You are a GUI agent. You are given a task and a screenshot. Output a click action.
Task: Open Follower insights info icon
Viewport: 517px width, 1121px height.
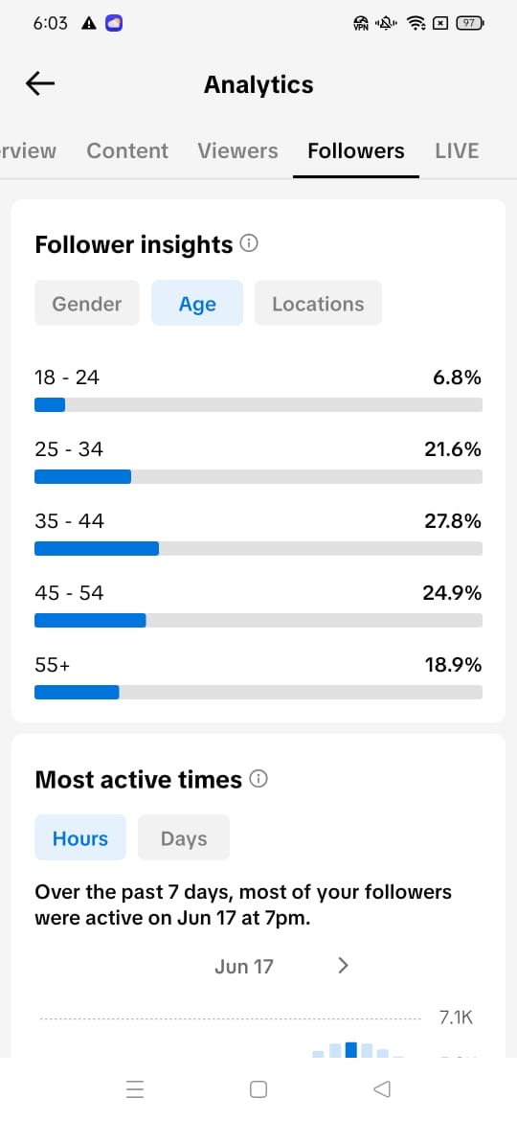click(249, 243)
